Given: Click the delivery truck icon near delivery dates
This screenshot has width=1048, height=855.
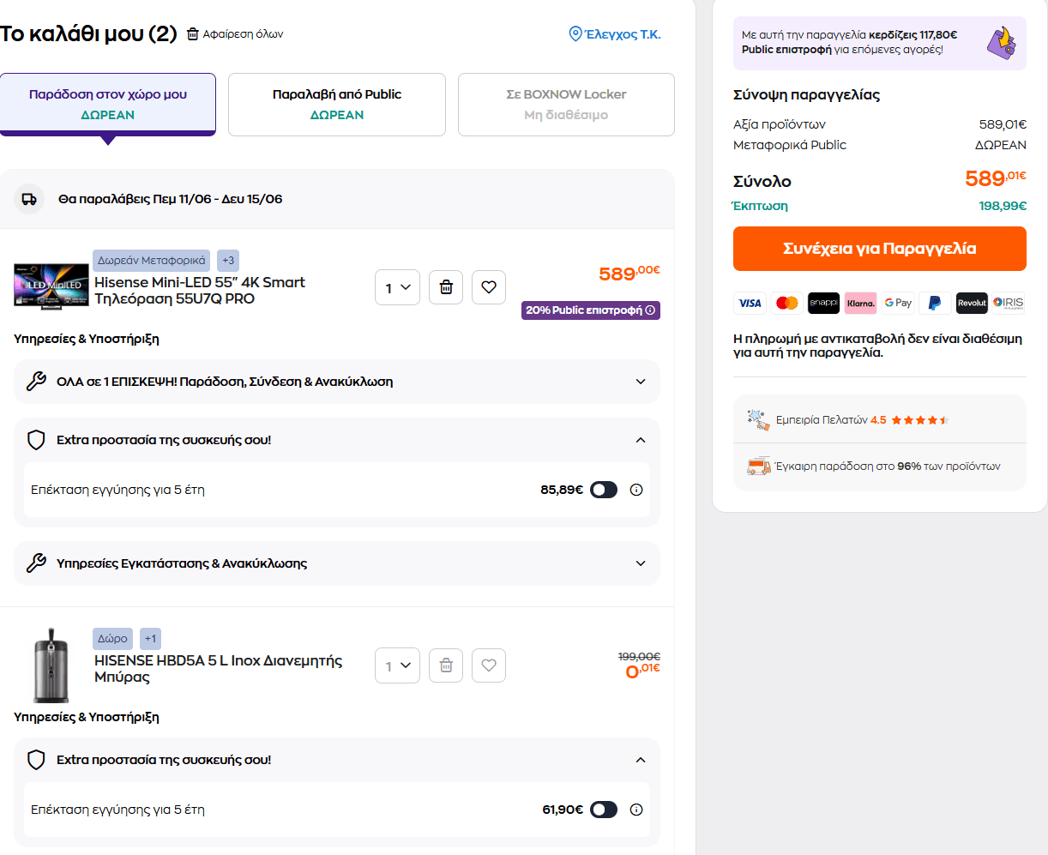Looking at the screenshot, I should (29, 199).
